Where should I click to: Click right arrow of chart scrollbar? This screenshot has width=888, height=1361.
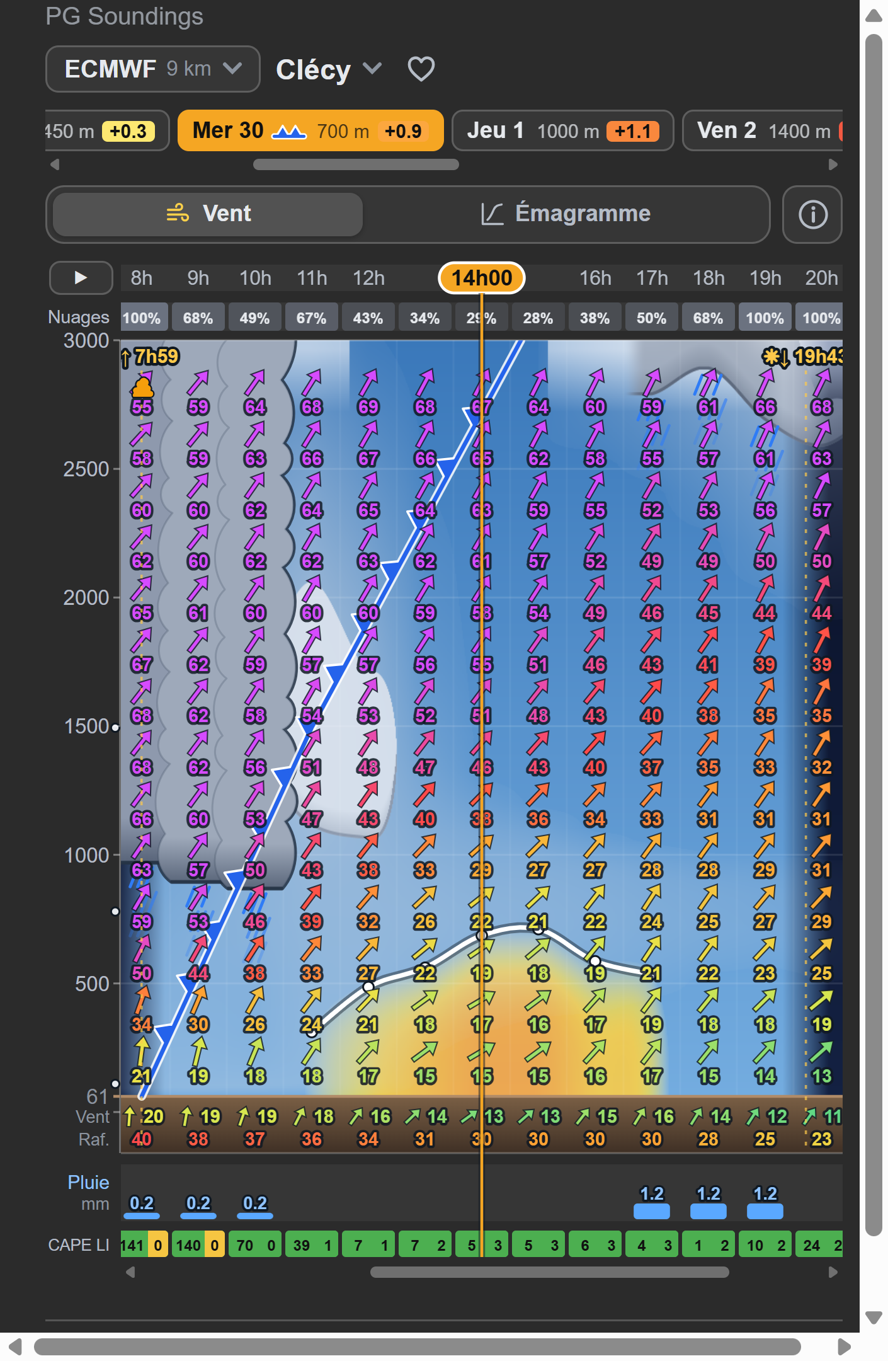pos(833,1272)
